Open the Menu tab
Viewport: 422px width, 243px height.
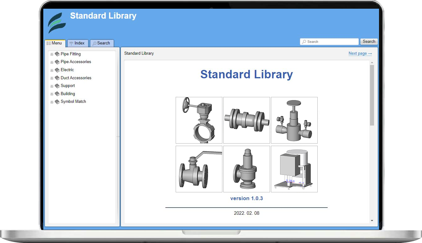(55, 43)
